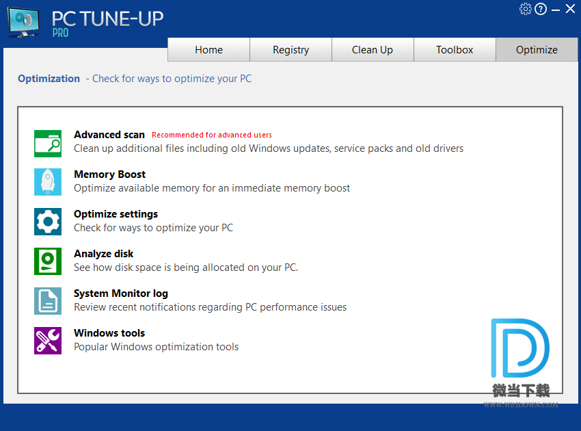Click 'Optimize available memory' description text

coord(212,188)
